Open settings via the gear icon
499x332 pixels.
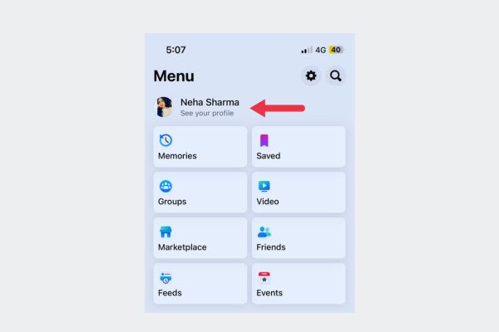click(x=311, y=76)
